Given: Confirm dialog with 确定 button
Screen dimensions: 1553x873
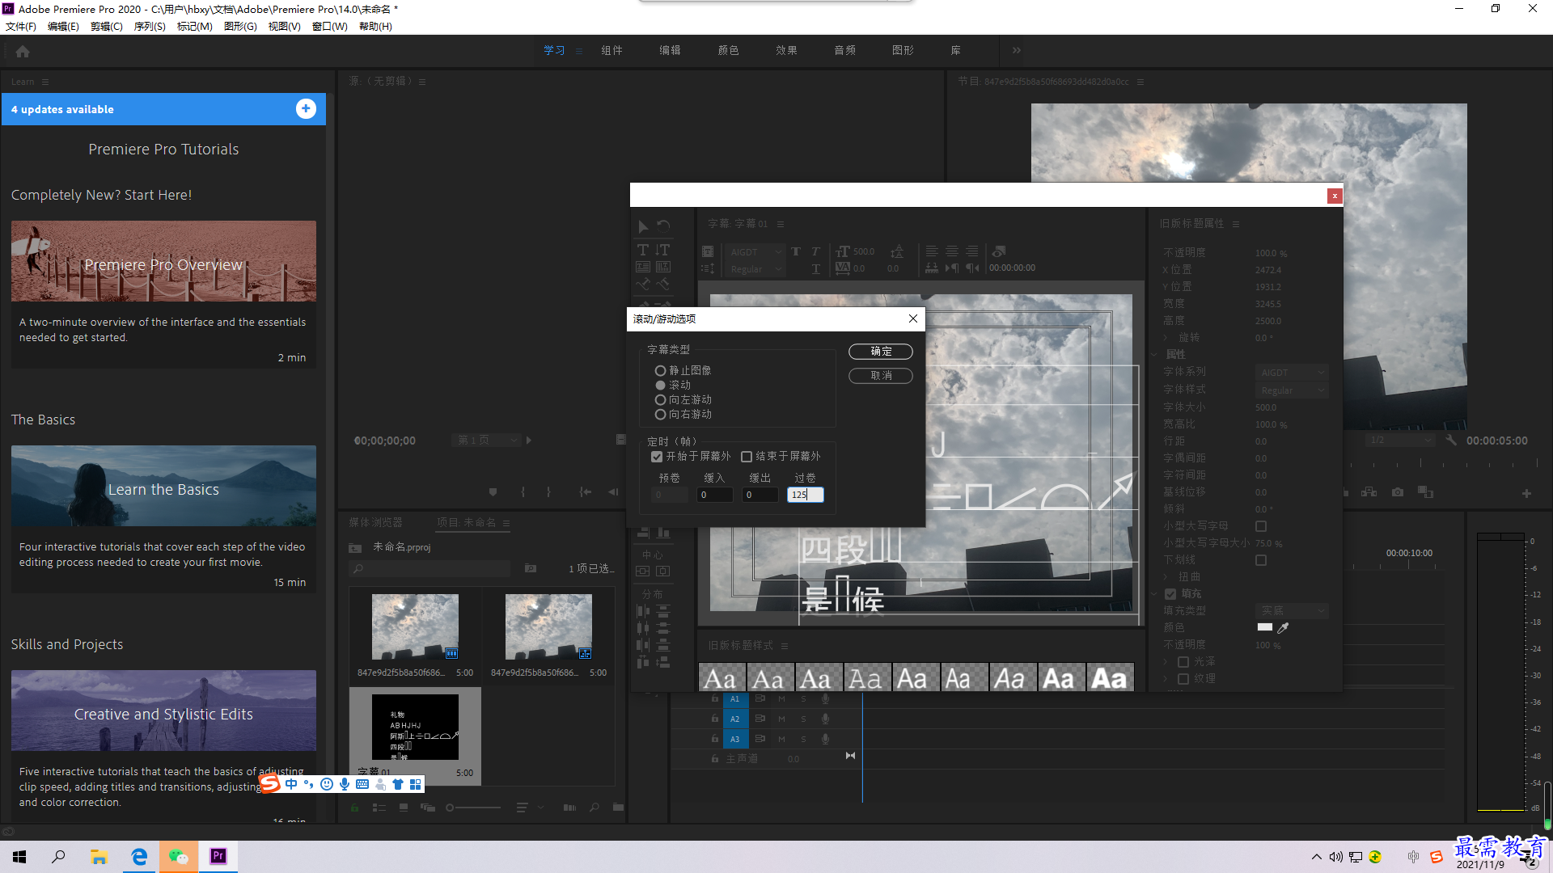Looking at the screenshot, I should pyautogui.click(x=881, y=351).
